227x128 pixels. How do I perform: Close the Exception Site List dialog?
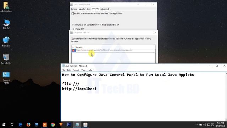(x=155, y=32)
